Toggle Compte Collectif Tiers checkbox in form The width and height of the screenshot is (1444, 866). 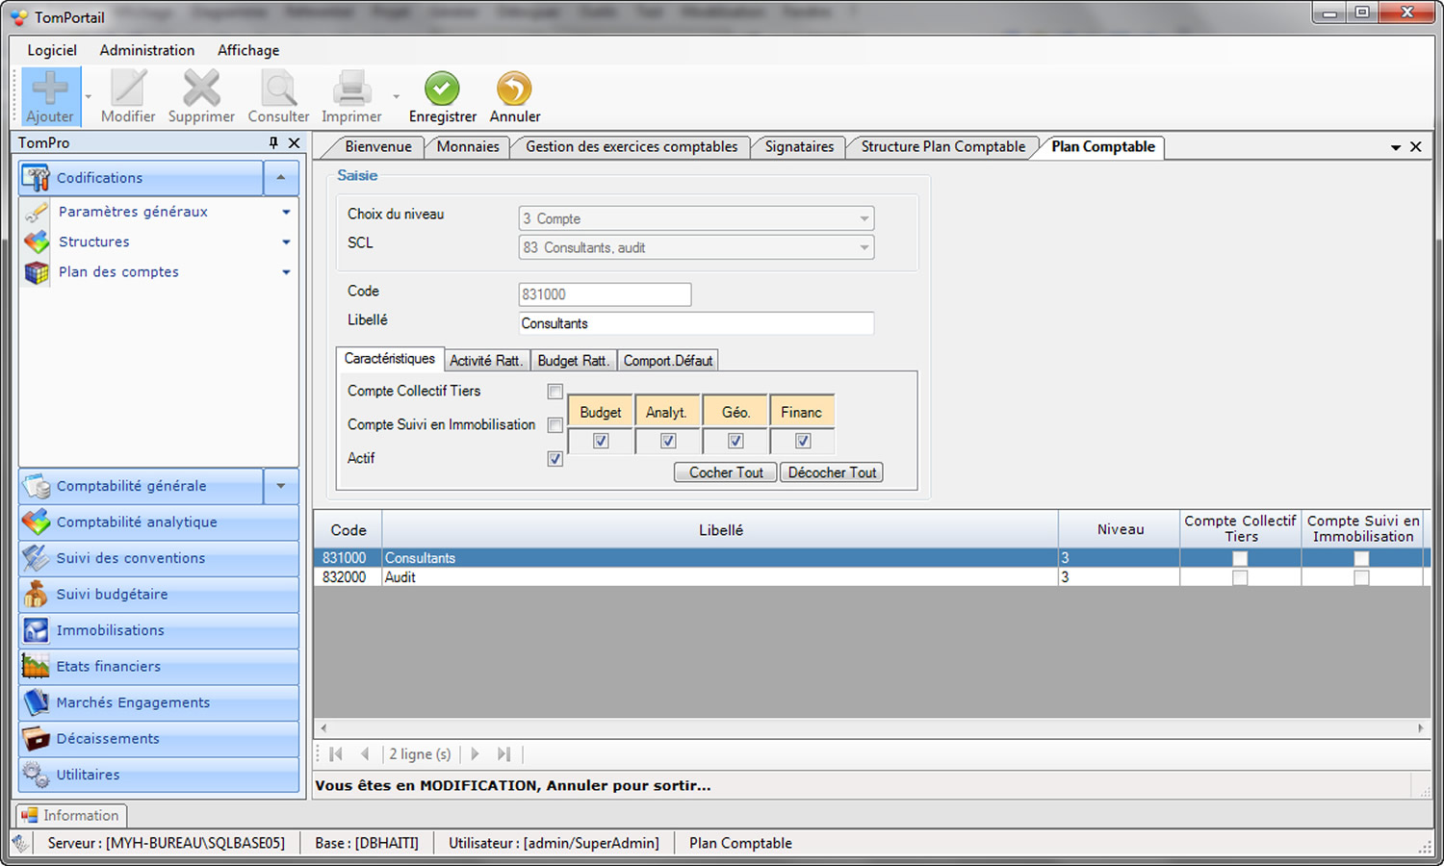(x=555, y=392)
